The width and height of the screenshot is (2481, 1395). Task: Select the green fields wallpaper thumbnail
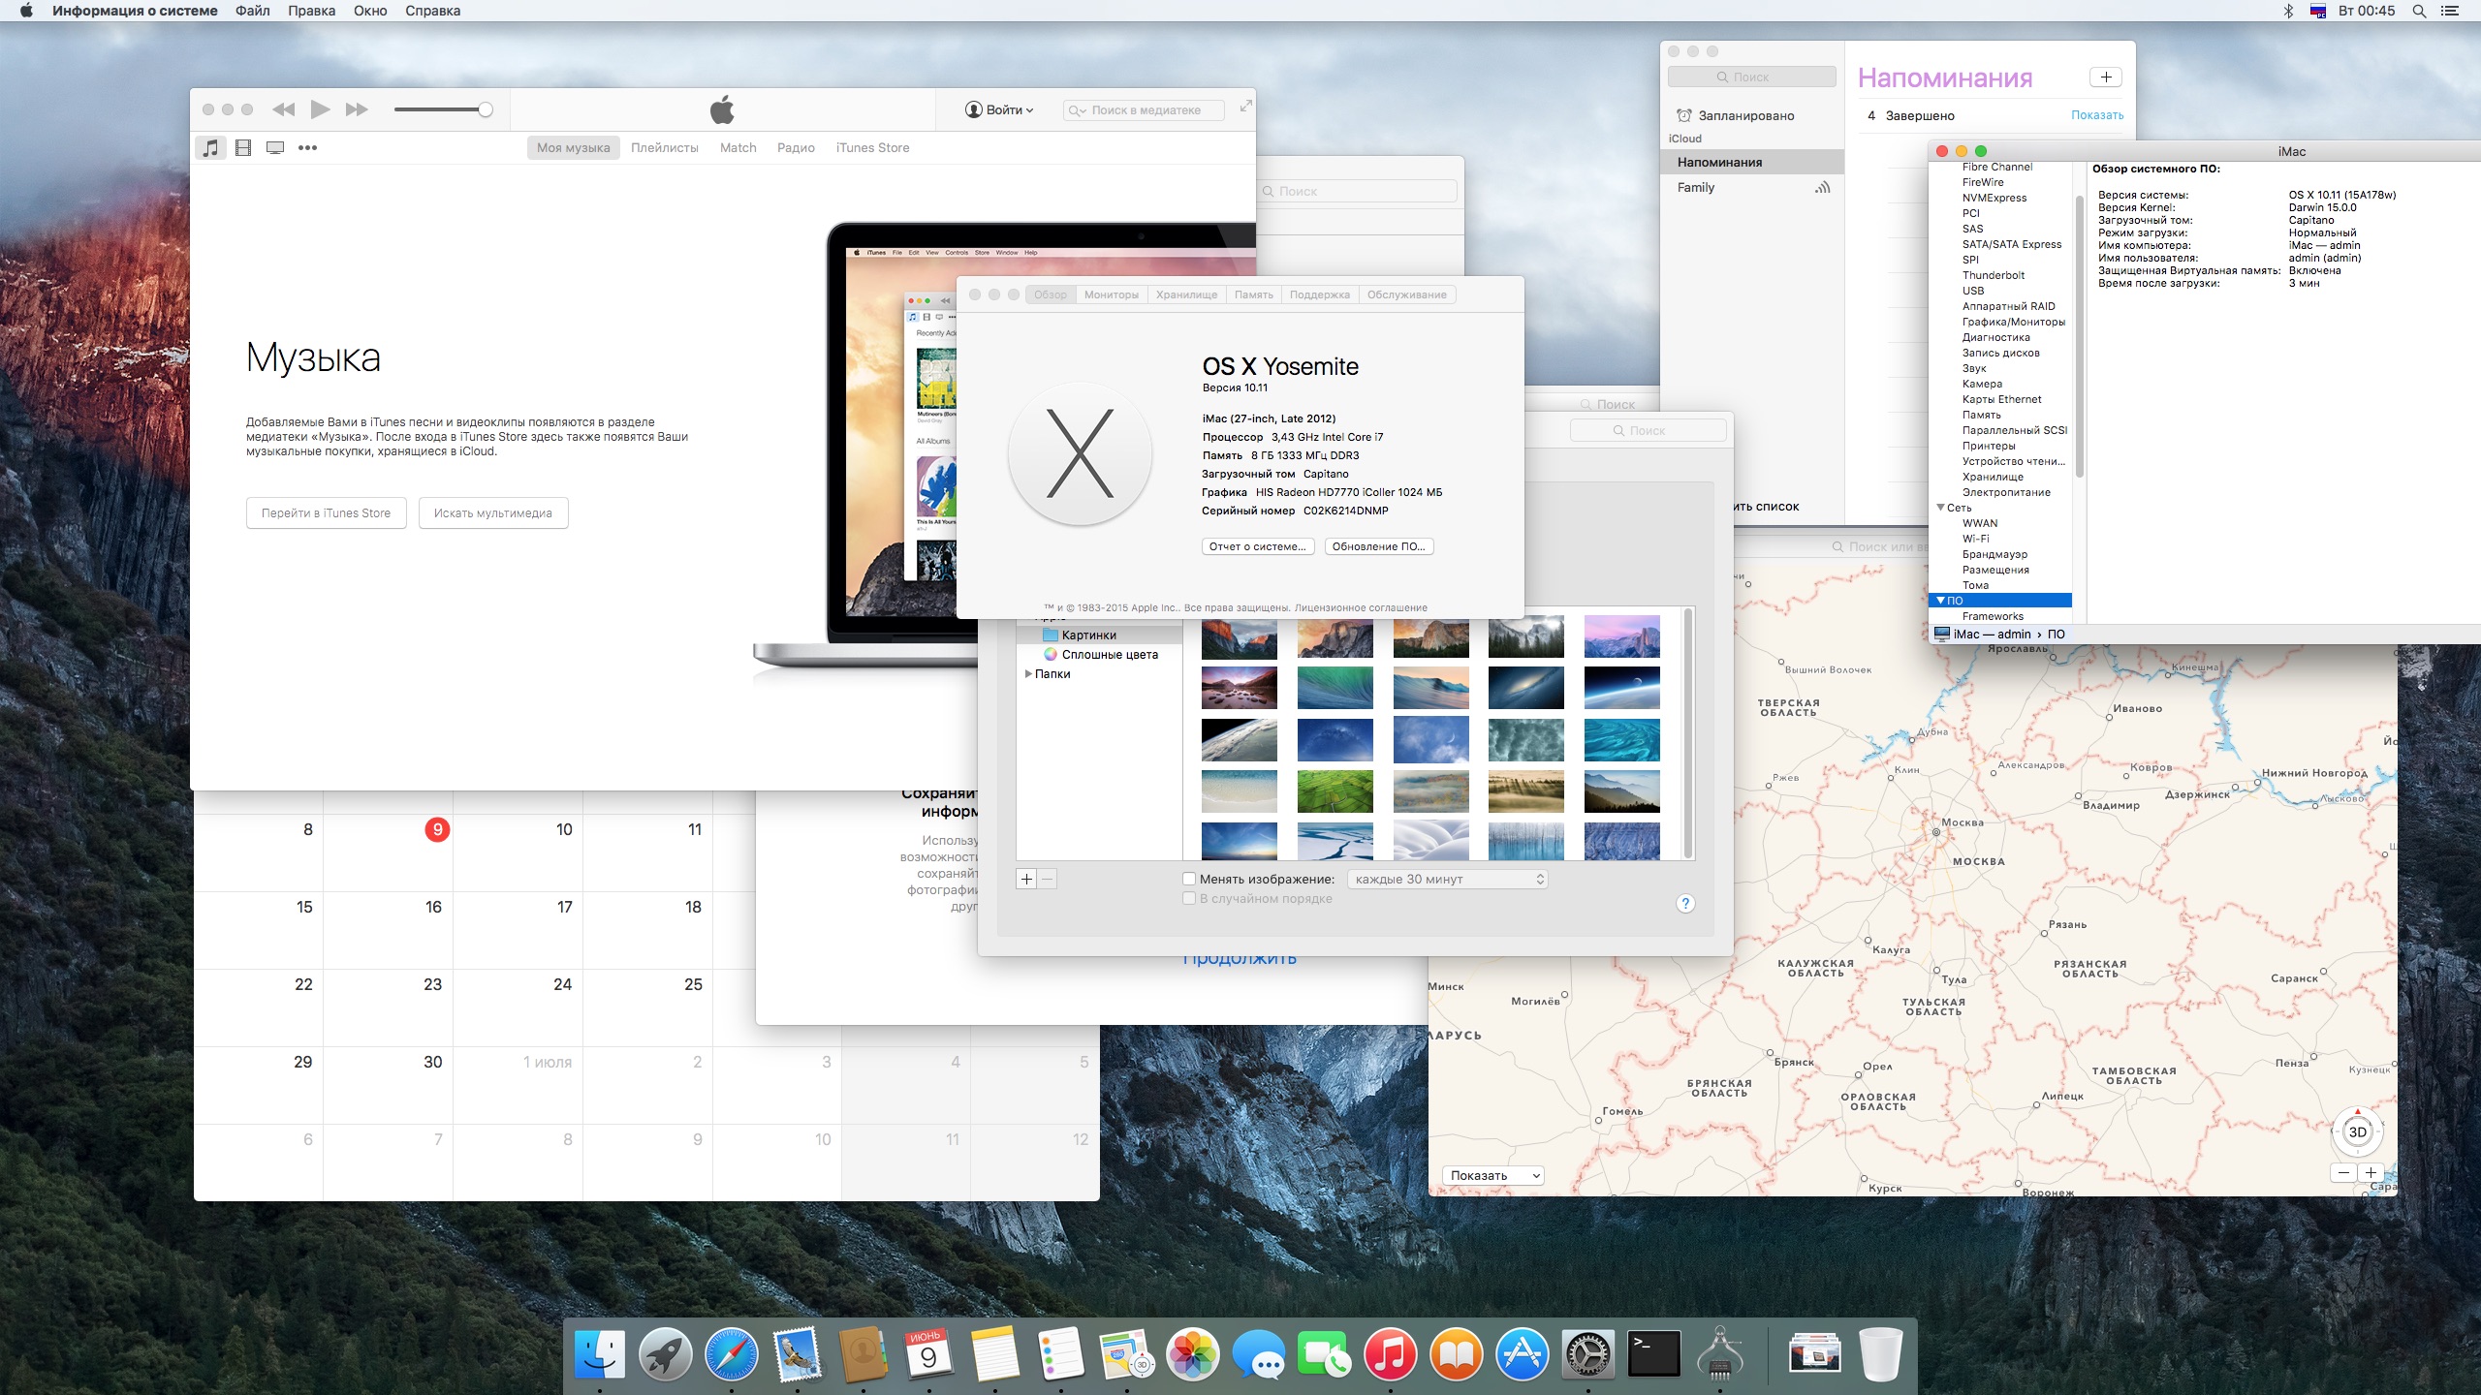coord(1335,791)
